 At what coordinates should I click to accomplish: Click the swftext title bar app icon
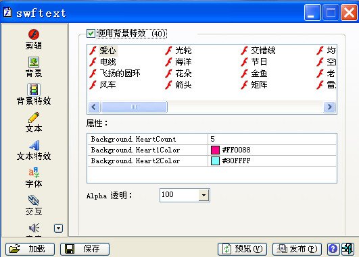tap(7, 12)
